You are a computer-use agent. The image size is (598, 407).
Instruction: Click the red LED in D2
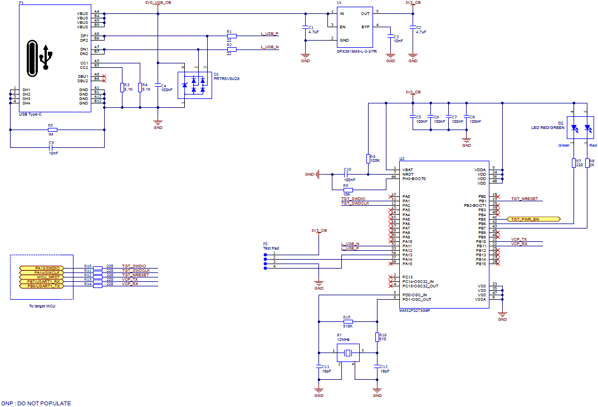[x=587, y=130]
